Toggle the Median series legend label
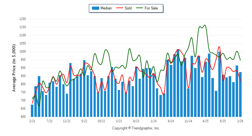 coord(106,8)
